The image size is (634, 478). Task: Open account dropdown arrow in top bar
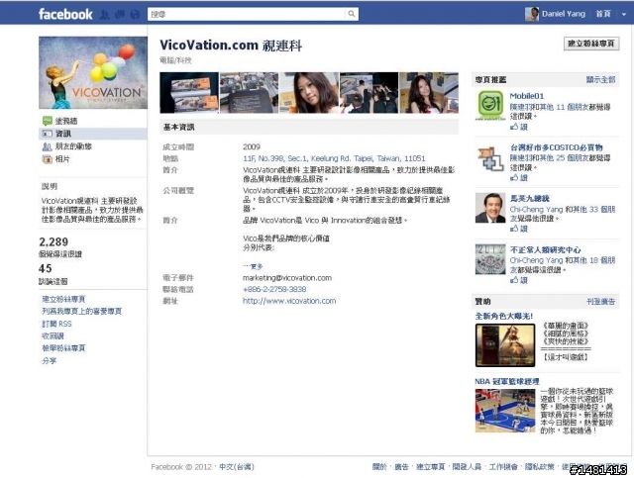coord(624,14)
